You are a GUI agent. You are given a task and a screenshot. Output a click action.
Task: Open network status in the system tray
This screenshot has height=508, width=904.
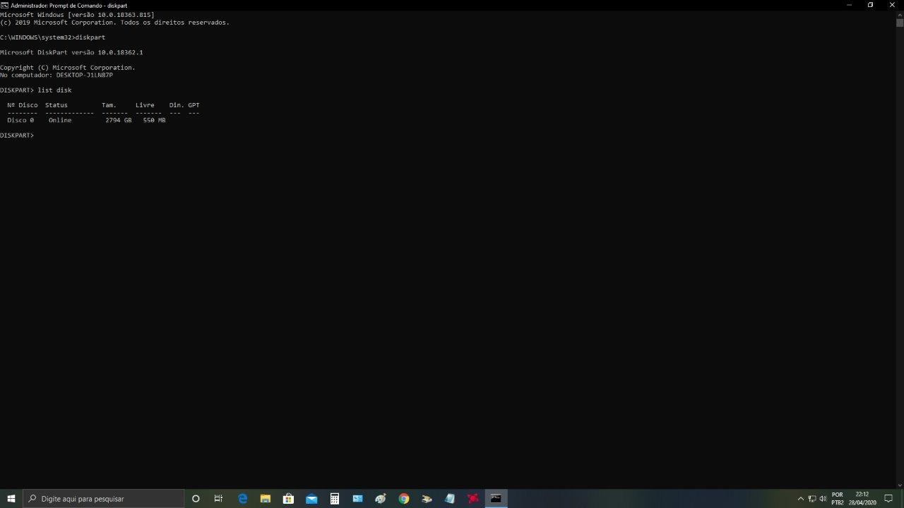[812, 499]
